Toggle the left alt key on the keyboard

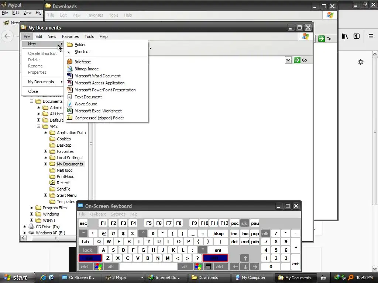pyautogui.click(x=110, y=267)
